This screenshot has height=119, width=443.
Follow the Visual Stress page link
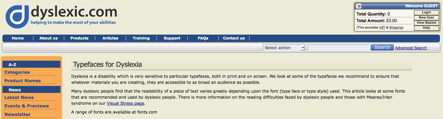(125, 104)
